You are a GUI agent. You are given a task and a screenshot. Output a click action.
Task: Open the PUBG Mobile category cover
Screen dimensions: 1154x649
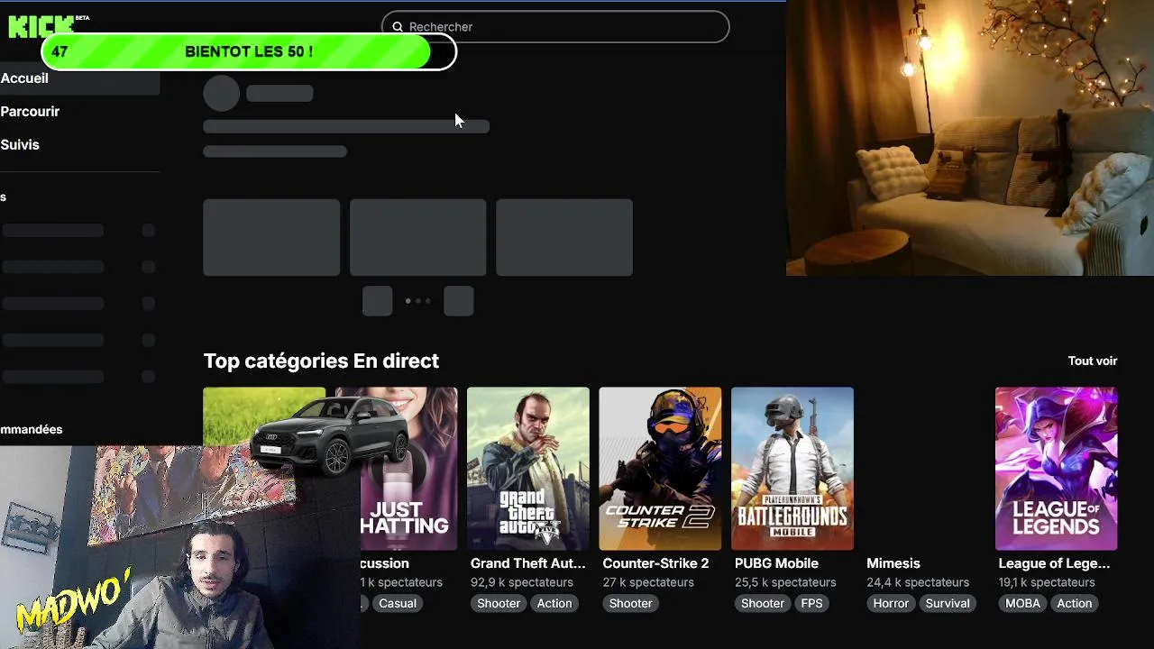click(x=792, y=469)
